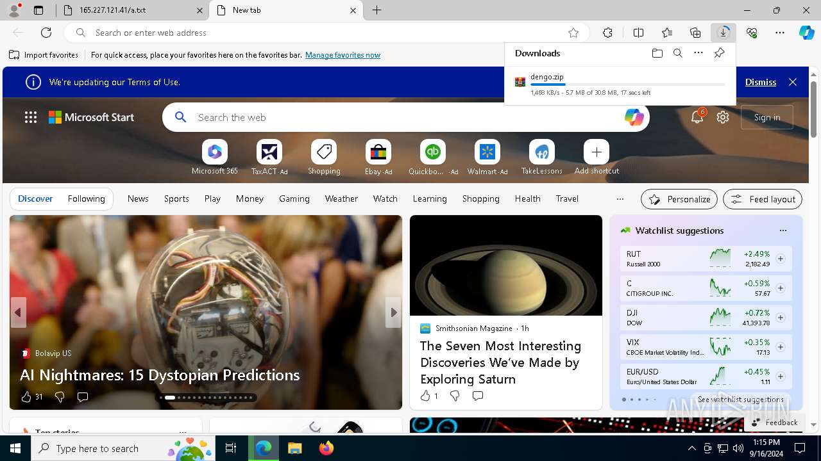The height and width of the screenshot is (461, 821).
Task: Show previous carousel story
Action: click(x=18, y=312)
